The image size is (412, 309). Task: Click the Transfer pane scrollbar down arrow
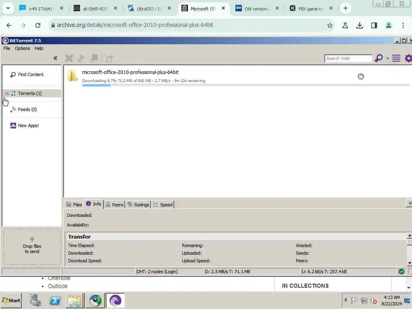pos(409,263)
